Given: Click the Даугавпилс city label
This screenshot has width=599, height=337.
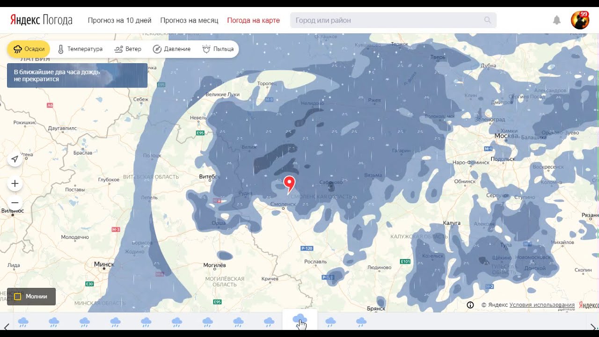Looking at the screenshot, I should point(62,128).
